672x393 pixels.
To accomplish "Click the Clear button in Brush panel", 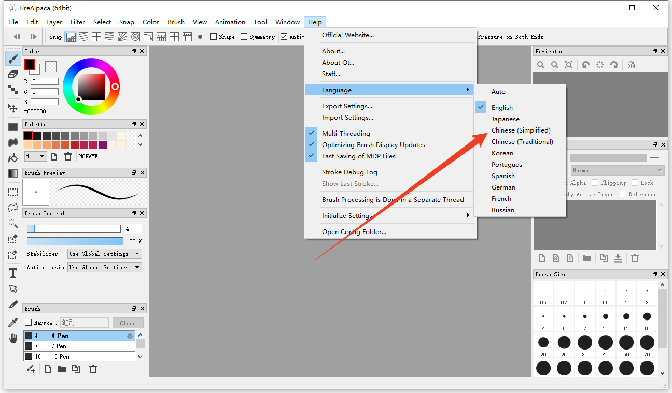I will 128,323.
